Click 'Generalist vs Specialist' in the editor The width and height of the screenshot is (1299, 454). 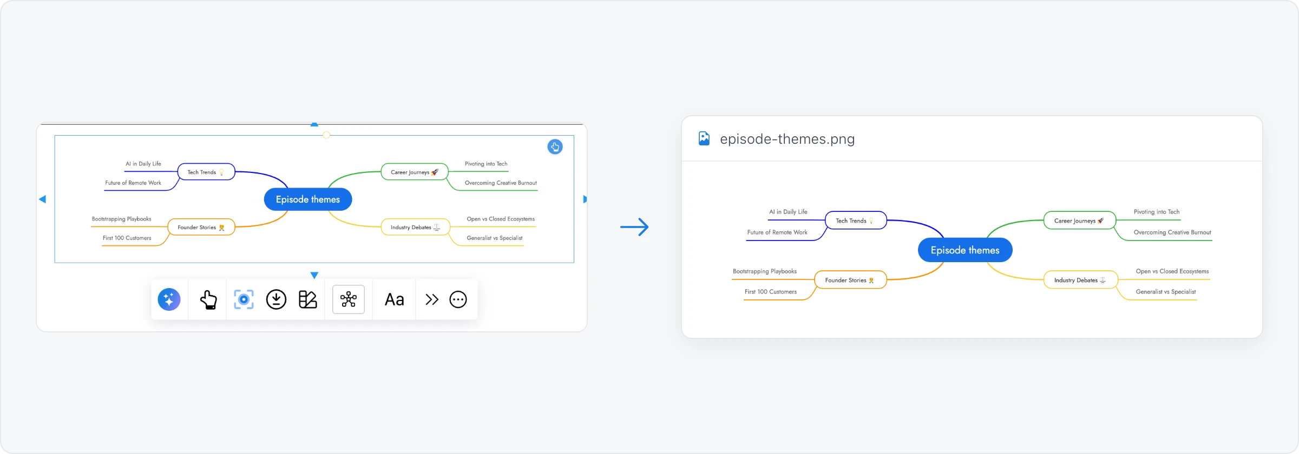(x=495, y=238)
